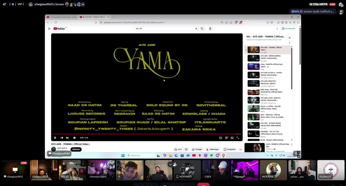Open video player settings gear
Screen dimensions: 346x186
click(x=226, y=138)
